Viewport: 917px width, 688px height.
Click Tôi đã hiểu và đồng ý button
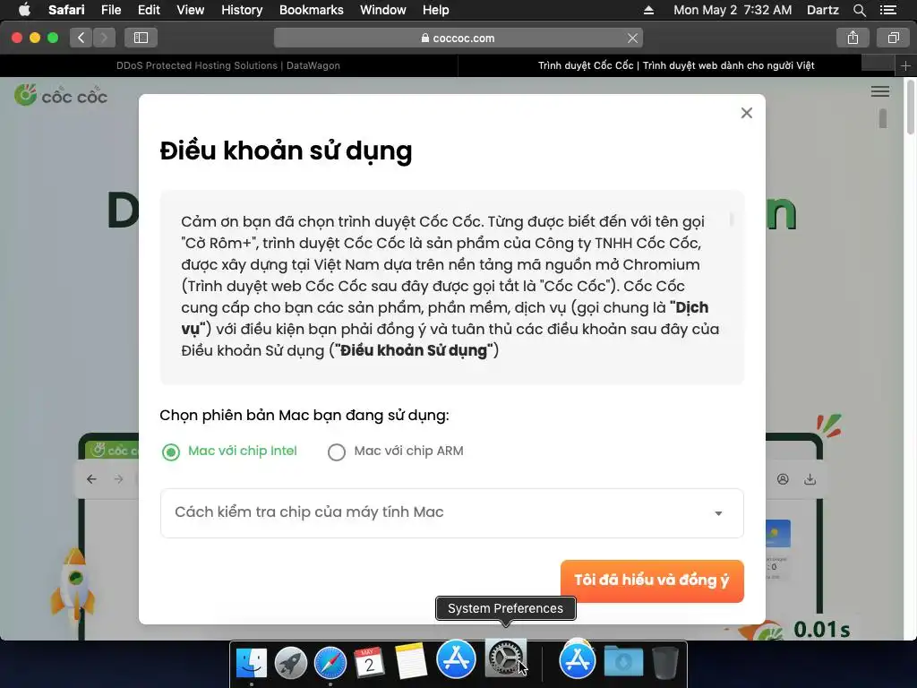pyautogui.click(x=652, y=580)
